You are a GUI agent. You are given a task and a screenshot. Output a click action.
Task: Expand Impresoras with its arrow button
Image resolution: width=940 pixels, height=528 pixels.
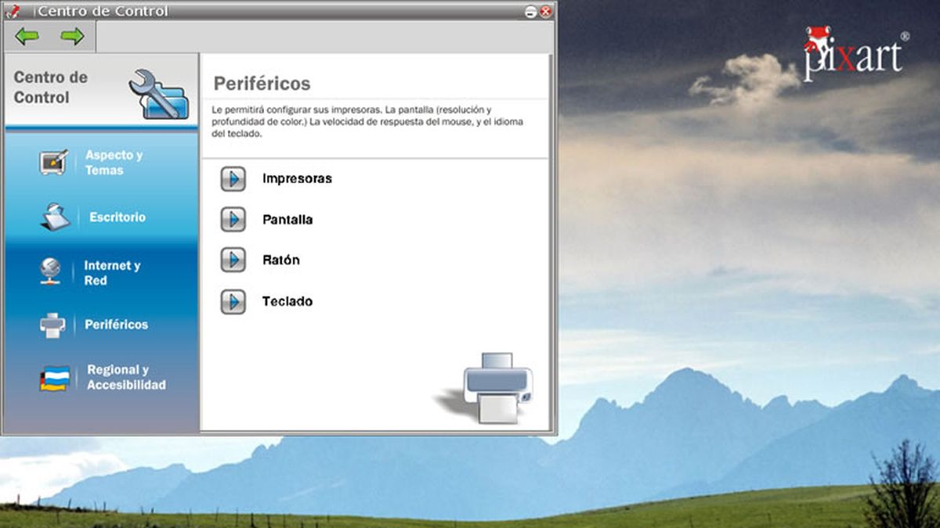click(x=233, y=179)
